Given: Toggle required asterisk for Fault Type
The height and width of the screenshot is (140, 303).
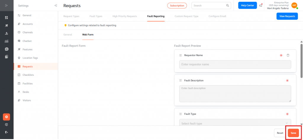Looking at the screenshot, I should click(x=287, y=114).
